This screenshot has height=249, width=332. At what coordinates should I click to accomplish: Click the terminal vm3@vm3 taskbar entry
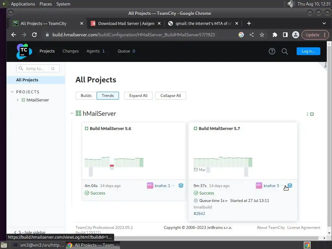click(38, 245)
